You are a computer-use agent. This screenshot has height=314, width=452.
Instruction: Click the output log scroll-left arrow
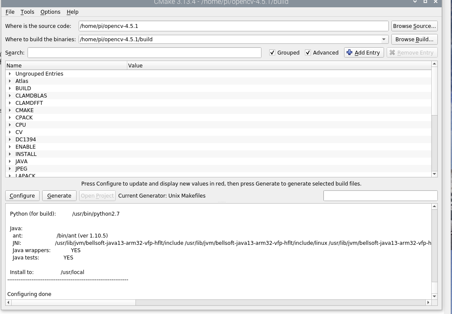8,302
